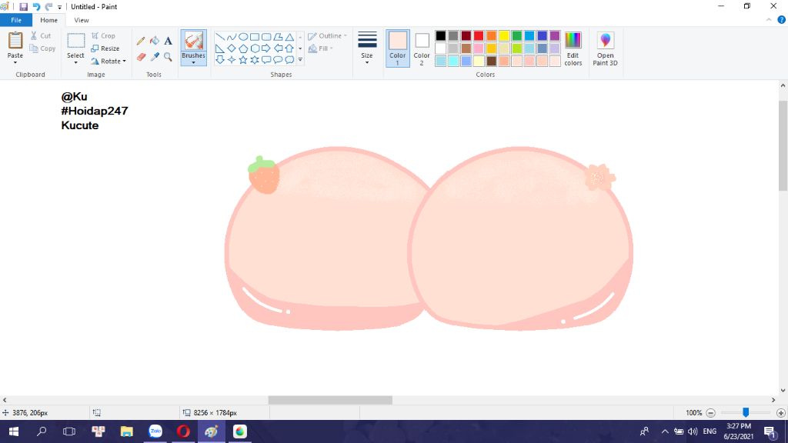Click the scroll right arrow at bottom
This screenshot has height=443, width=788.
[773, 400]
